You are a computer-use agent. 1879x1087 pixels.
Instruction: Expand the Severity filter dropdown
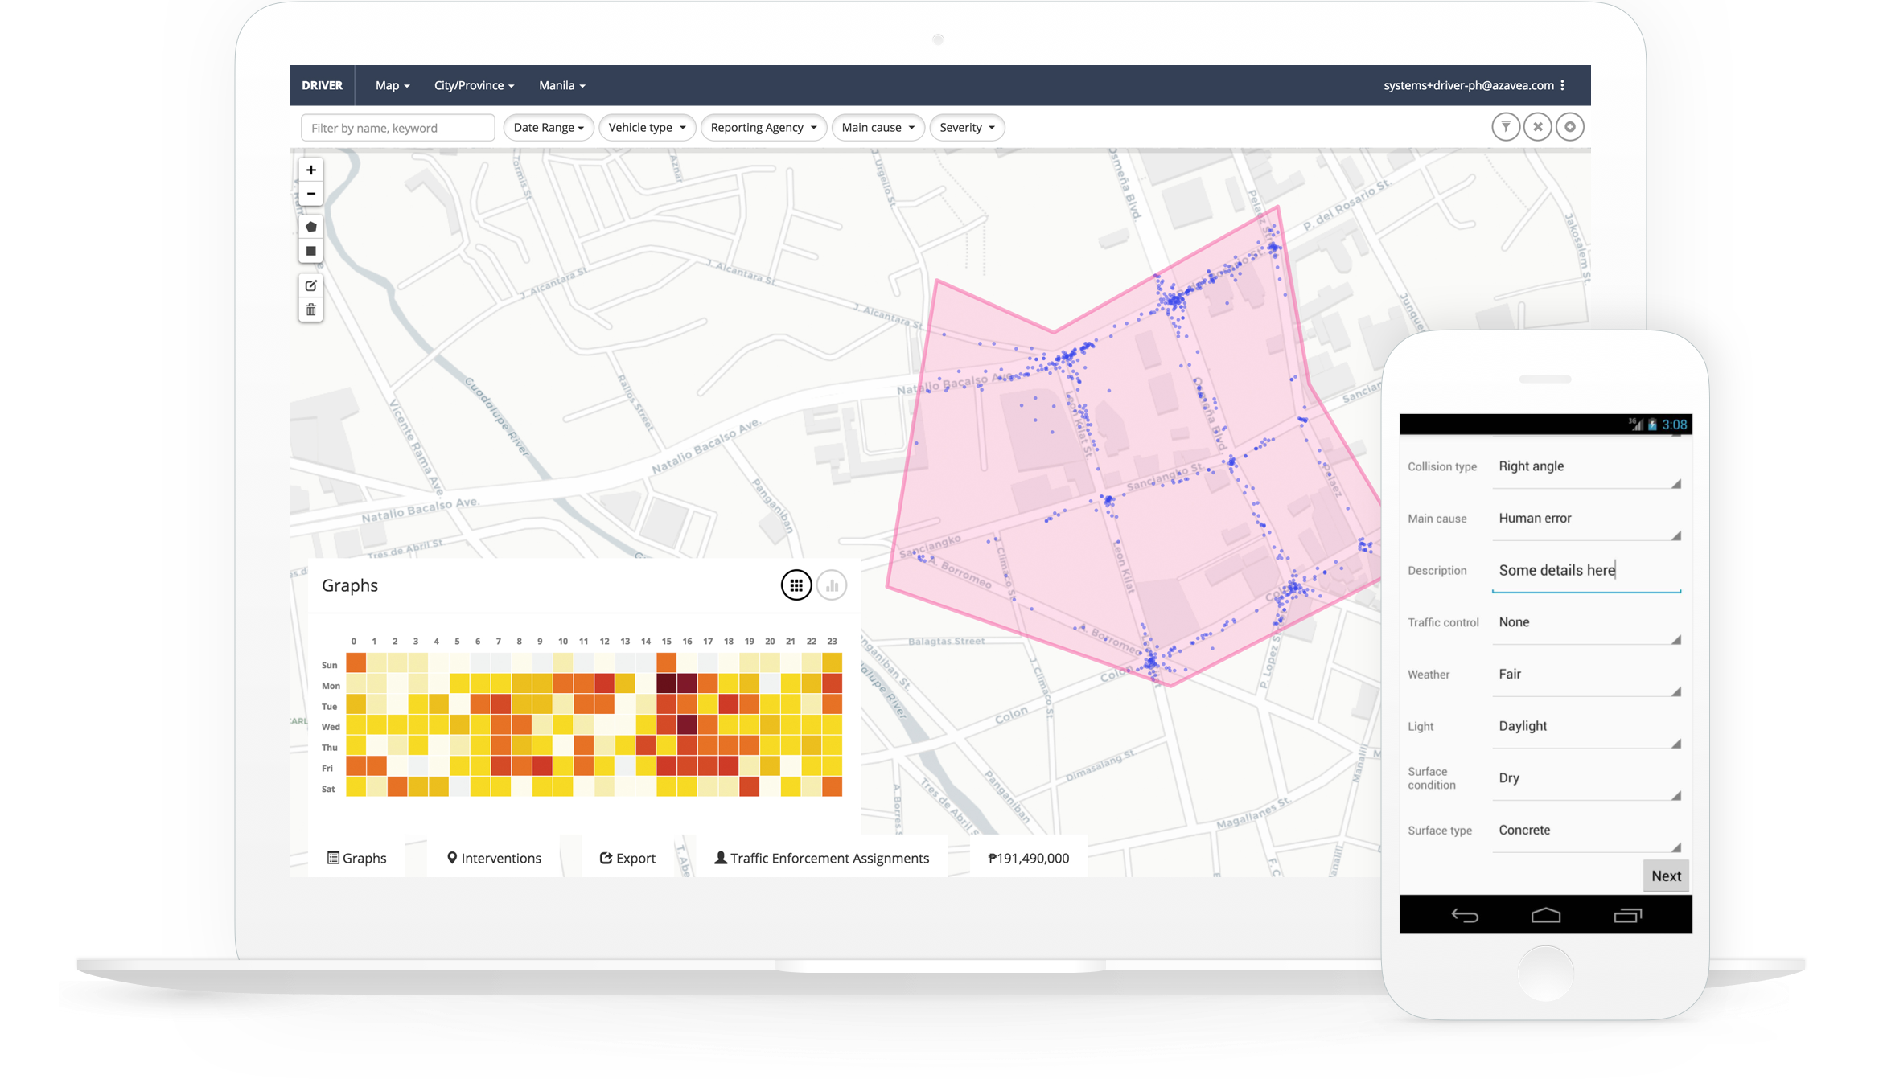tap(966, 127)
